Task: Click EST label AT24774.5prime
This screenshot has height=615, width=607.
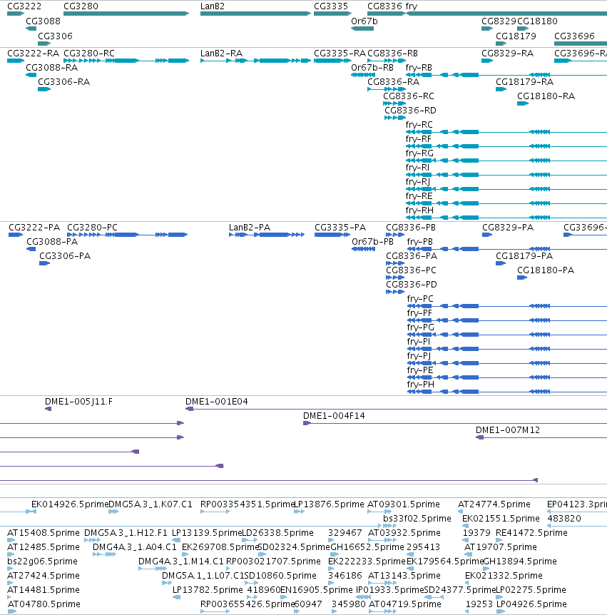Action: pos(494,504)
